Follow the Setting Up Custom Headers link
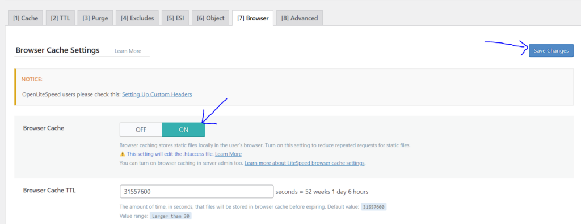This screenshot has width=581, height=224. point(157,94)
